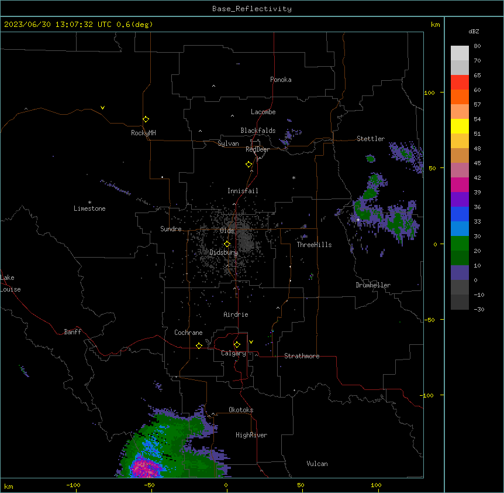Click the Sundre label
Image resolution: width=504 pixels, height=493 pixels.
point(171,229)
